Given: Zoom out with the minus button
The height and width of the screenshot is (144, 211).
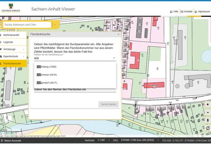Looking at the screenshot, I should (208, 112).
